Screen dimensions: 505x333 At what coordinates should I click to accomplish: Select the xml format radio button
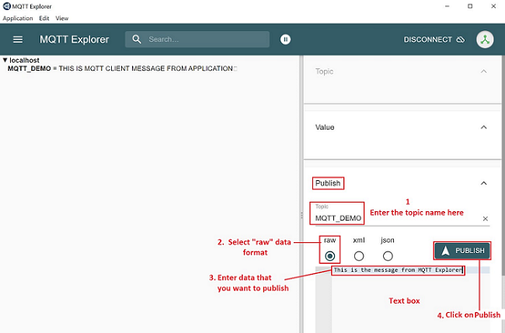pos(359,255)
